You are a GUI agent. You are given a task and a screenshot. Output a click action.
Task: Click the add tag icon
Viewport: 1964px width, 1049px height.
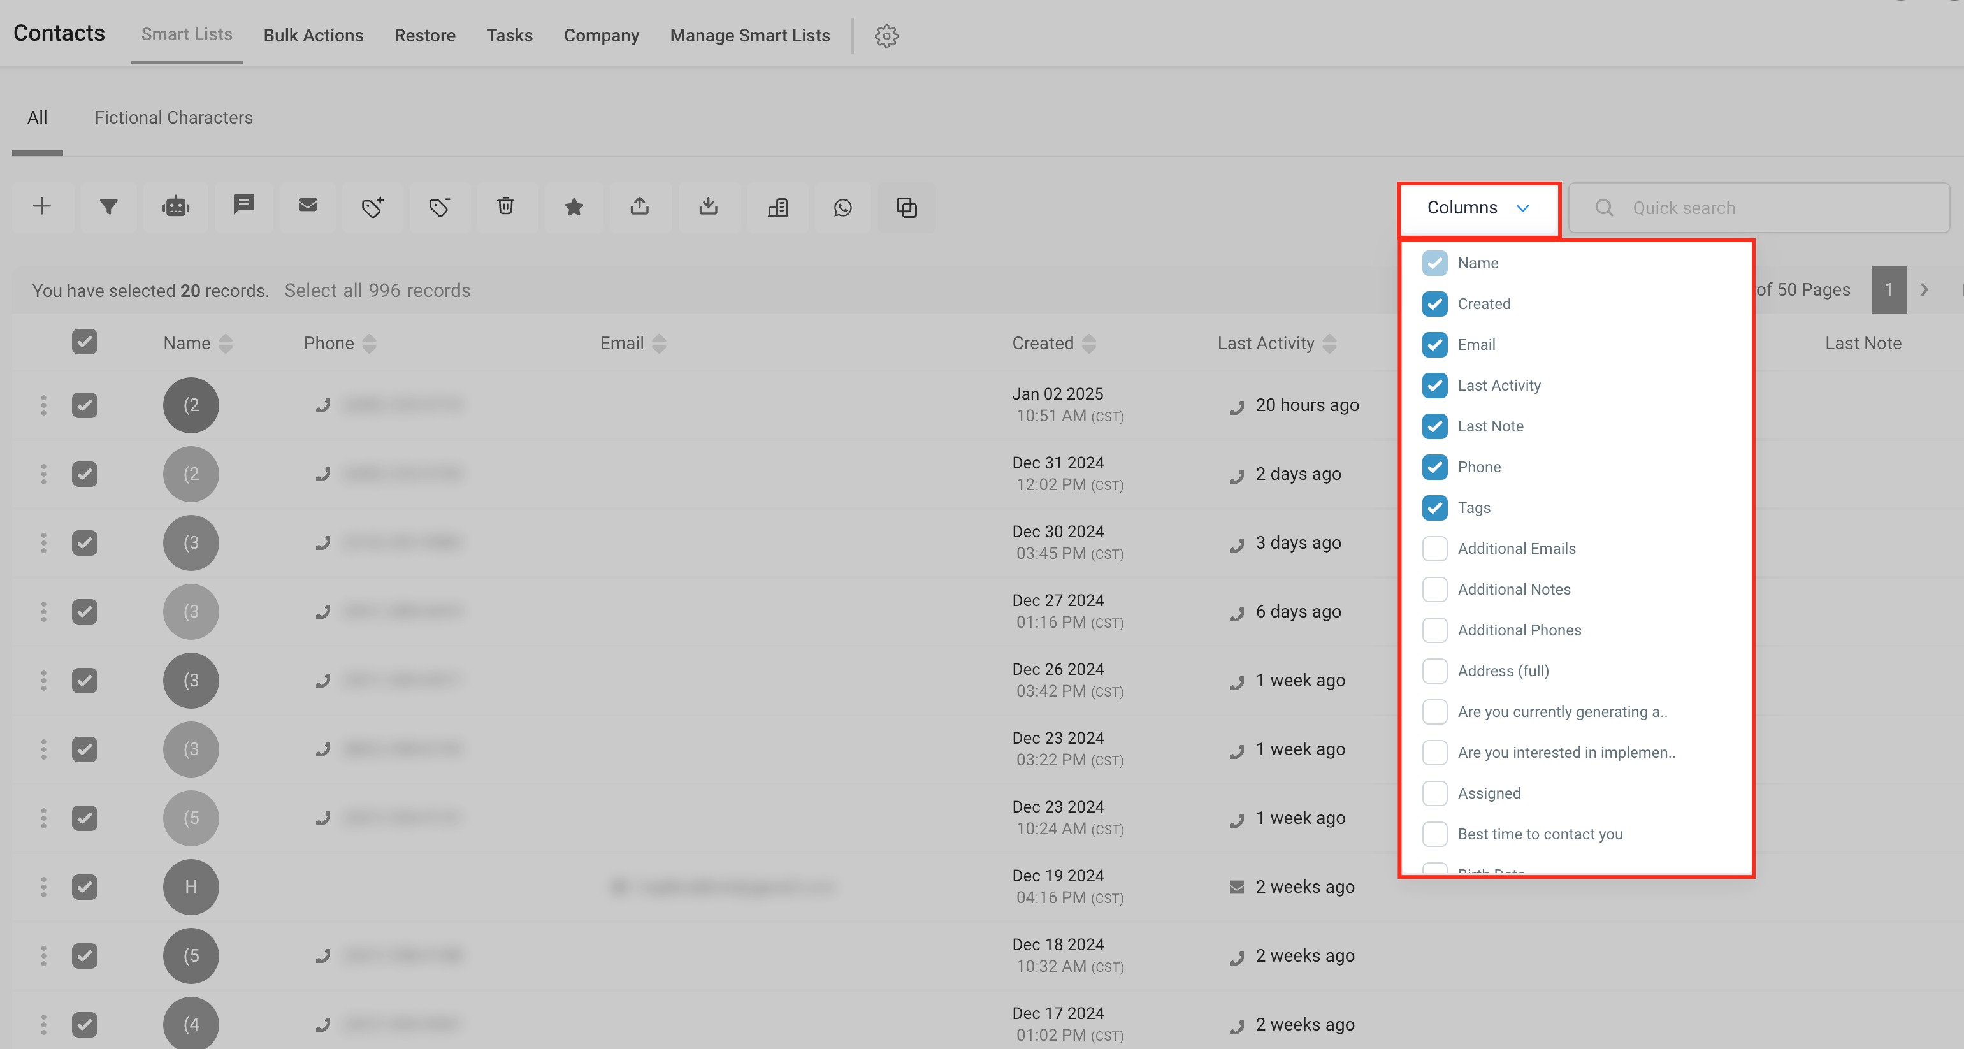372,206
